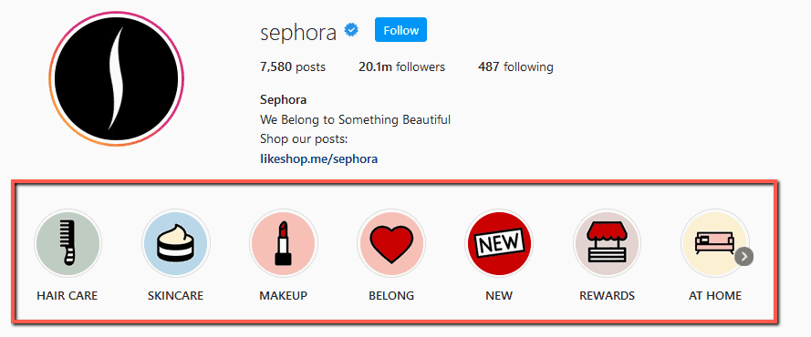Open the AT HOME sofa highlight
811x337 pixels.
tap(714, 242)
